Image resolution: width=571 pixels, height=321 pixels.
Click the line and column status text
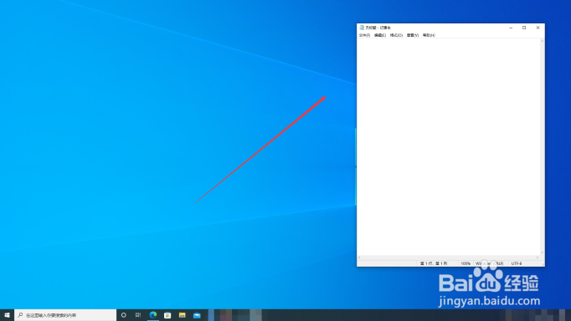434,263
